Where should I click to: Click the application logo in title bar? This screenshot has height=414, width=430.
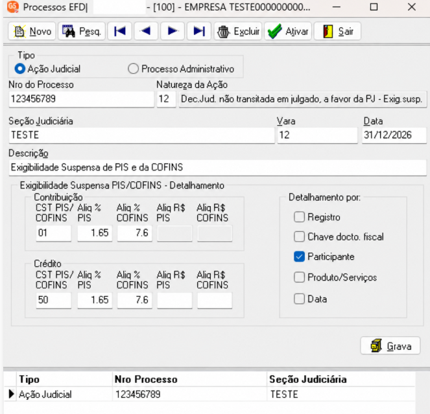pos(12,7)
